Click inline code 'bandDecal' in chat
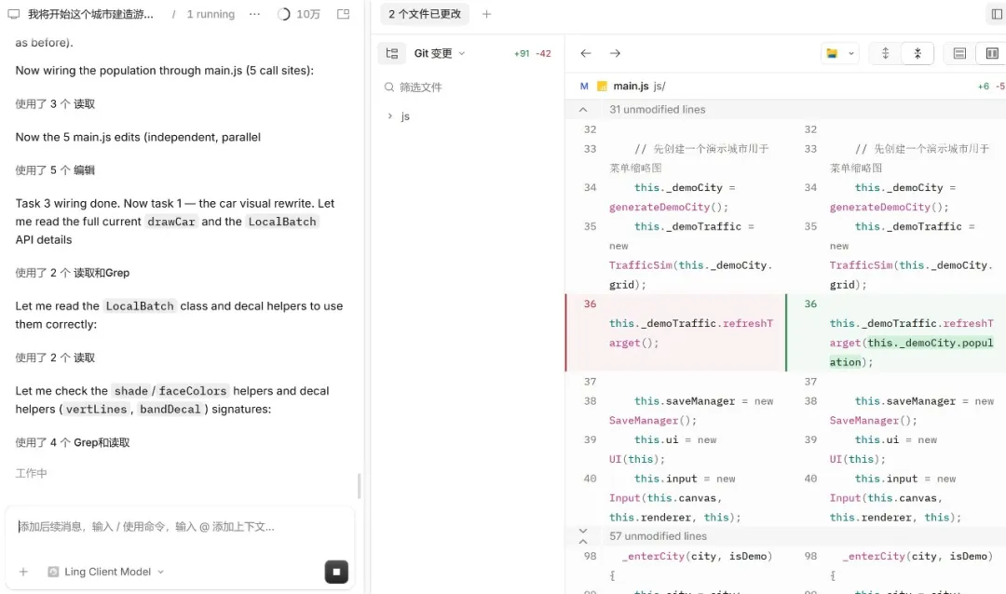This screenshot has height=594, width=1006. [x=170, y=410]
